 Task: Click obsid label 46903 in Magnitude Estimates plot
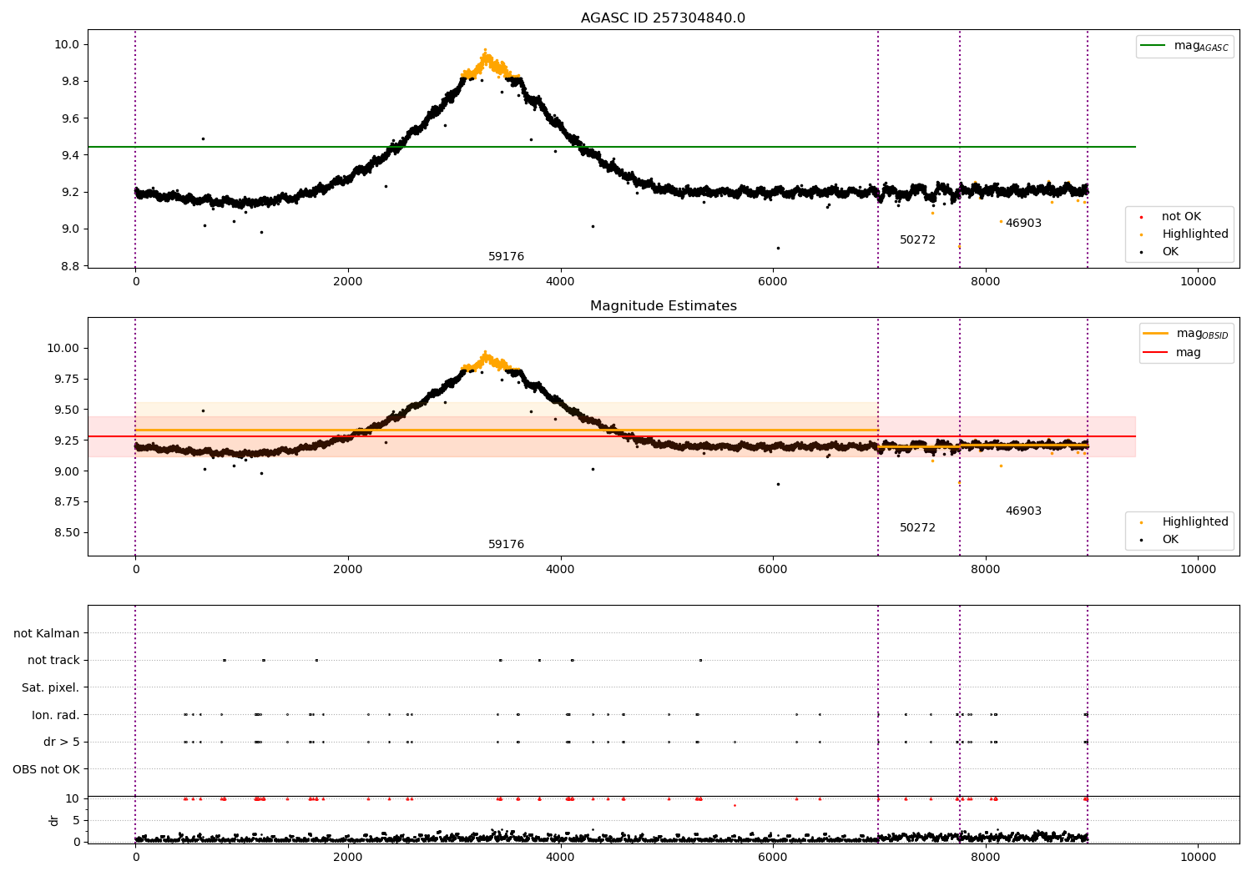click(x=1023, y=511)
